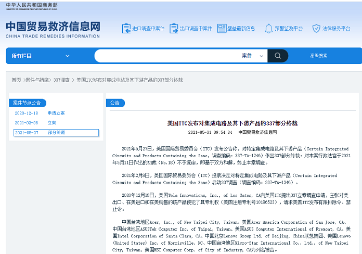
Task: Click the publish timestamp 2021-05-31 09:54:34
Action: coord(210,132)
